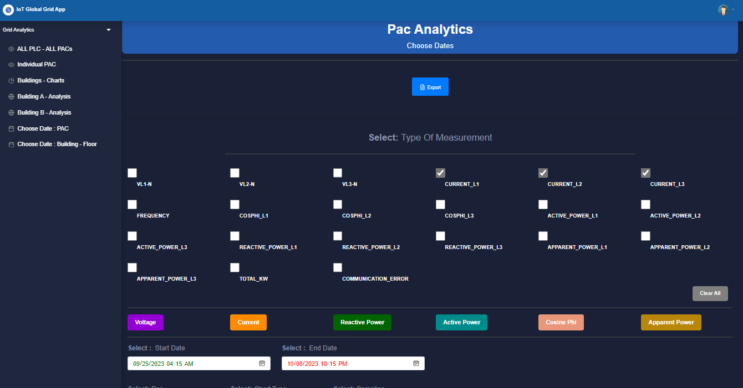
Task: Select Choose Date : Building - Floor item
Action: click(x=57, y=144)
